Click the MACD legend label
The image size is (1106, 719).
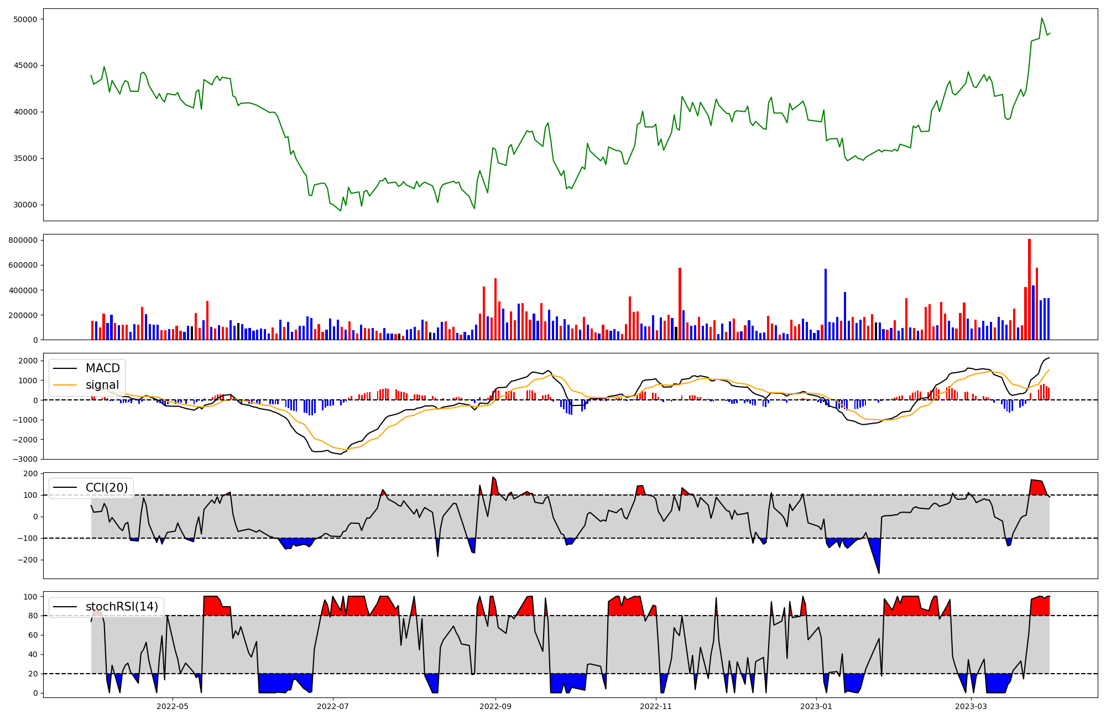pos(102,368)
